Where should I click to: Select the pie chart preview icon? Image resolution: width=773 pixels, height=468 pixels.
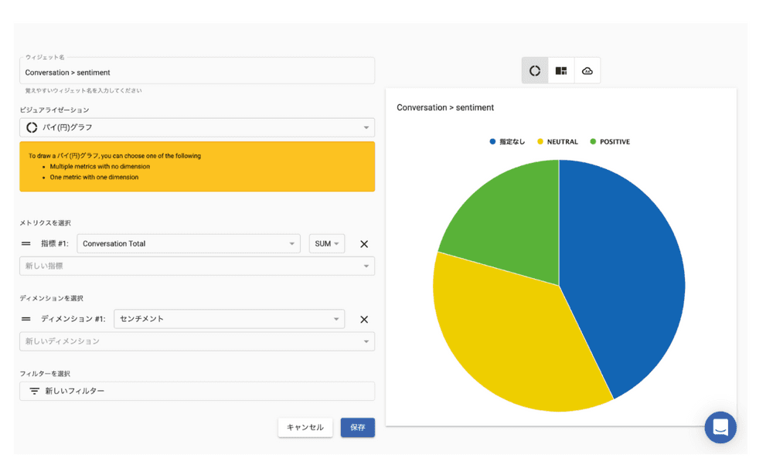[535, 71]
